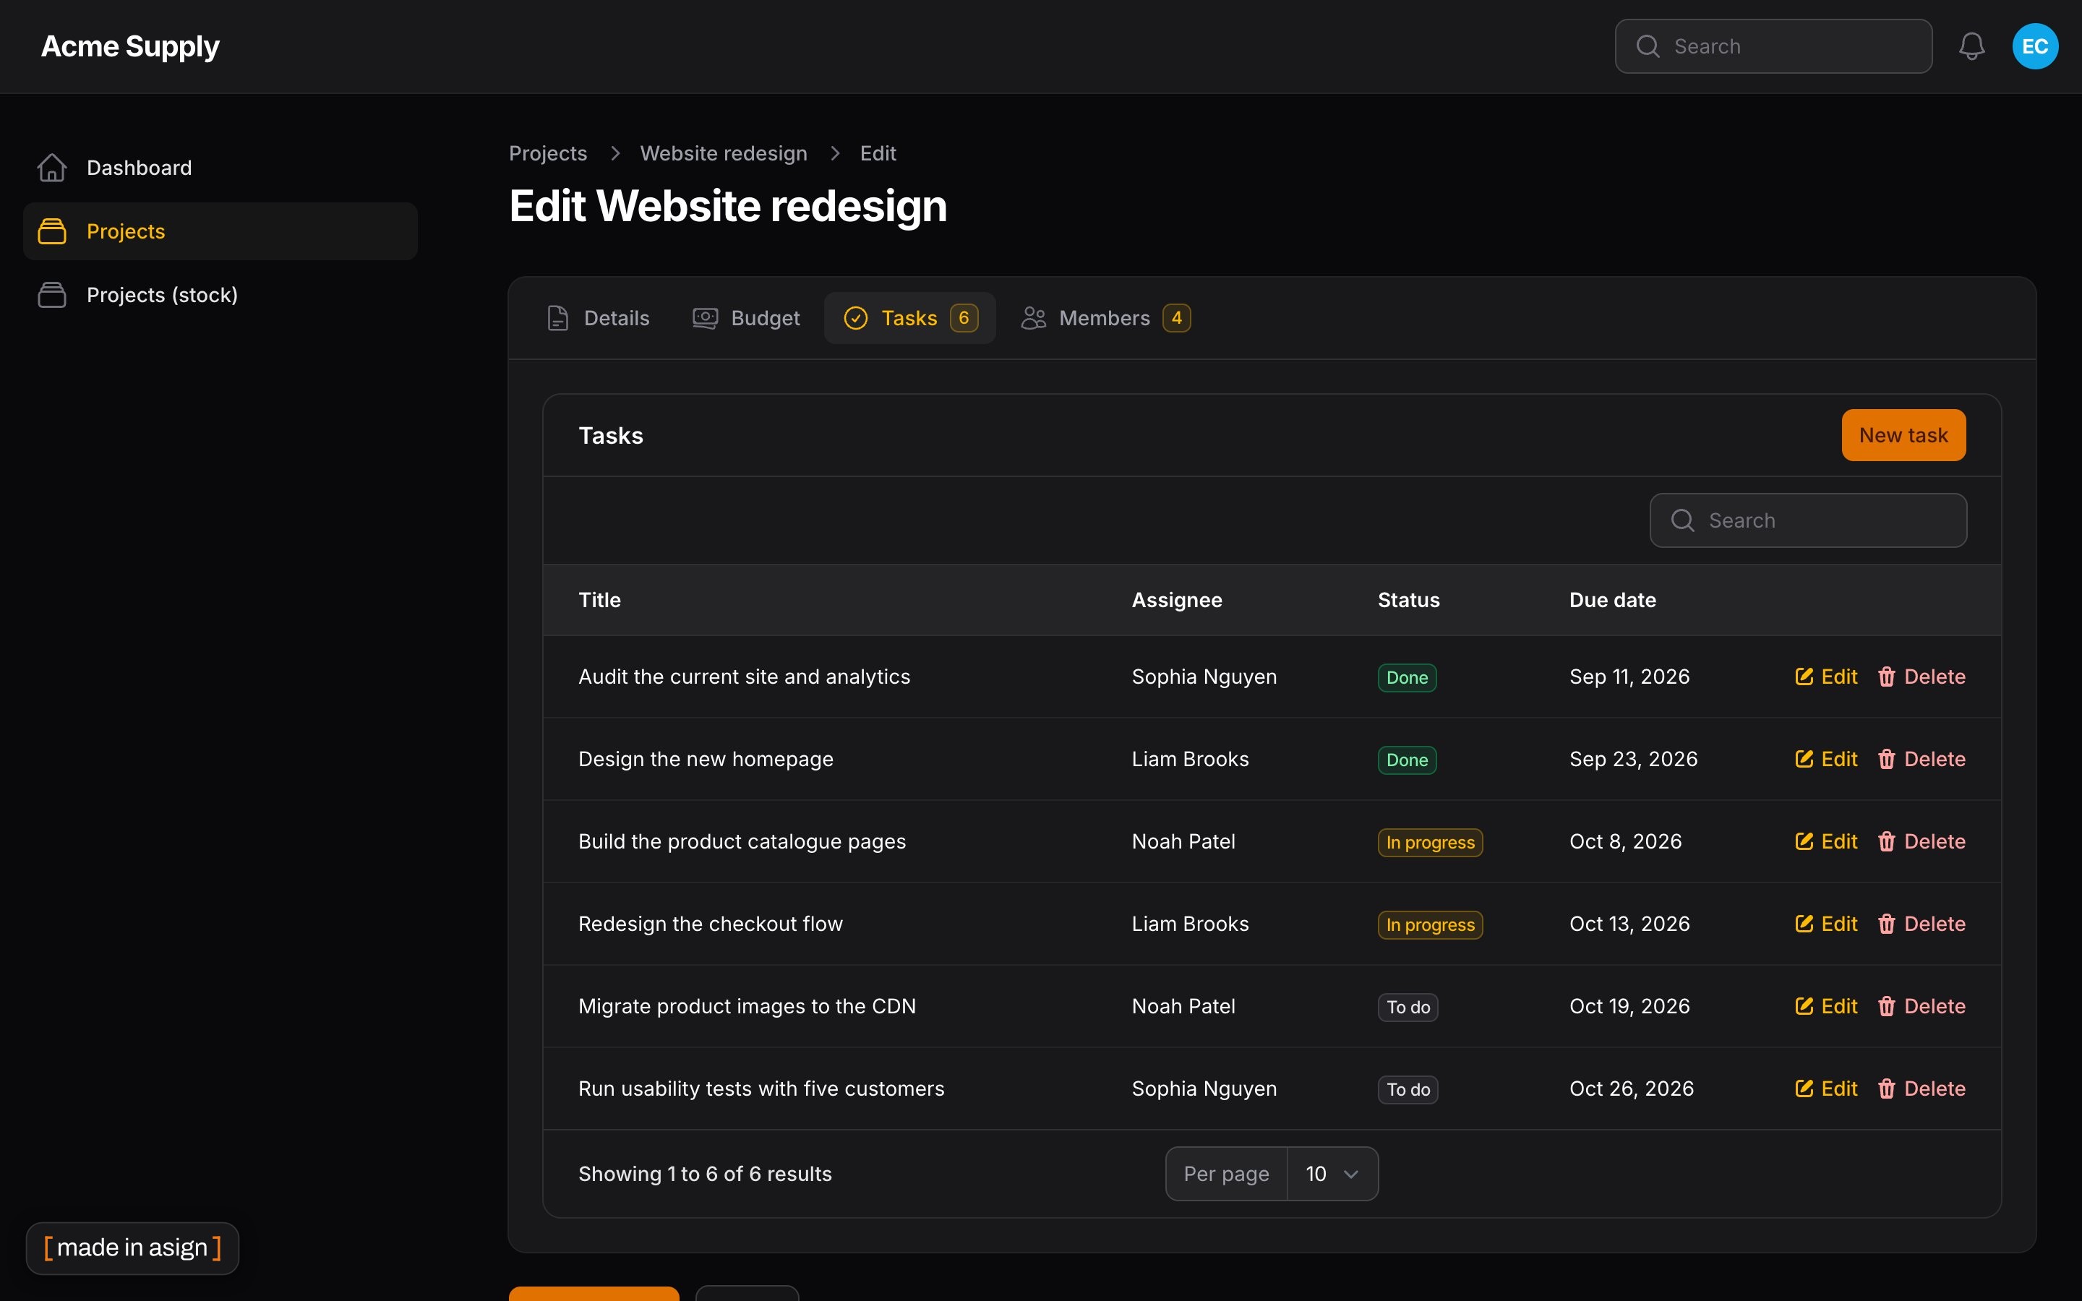The image size is (2082, 1301).
Task: Open the notifications bell
Action: click(1971, 46)
